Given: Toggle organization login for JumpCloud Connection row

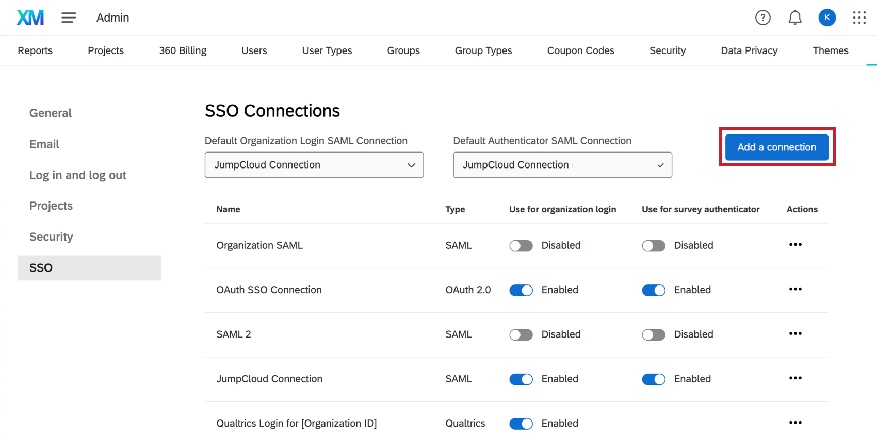Looking at the screenshot, I should click(x=521, y=379).
